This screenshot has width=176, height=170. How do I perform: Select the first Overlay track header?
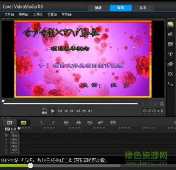[x=15, y=139]
